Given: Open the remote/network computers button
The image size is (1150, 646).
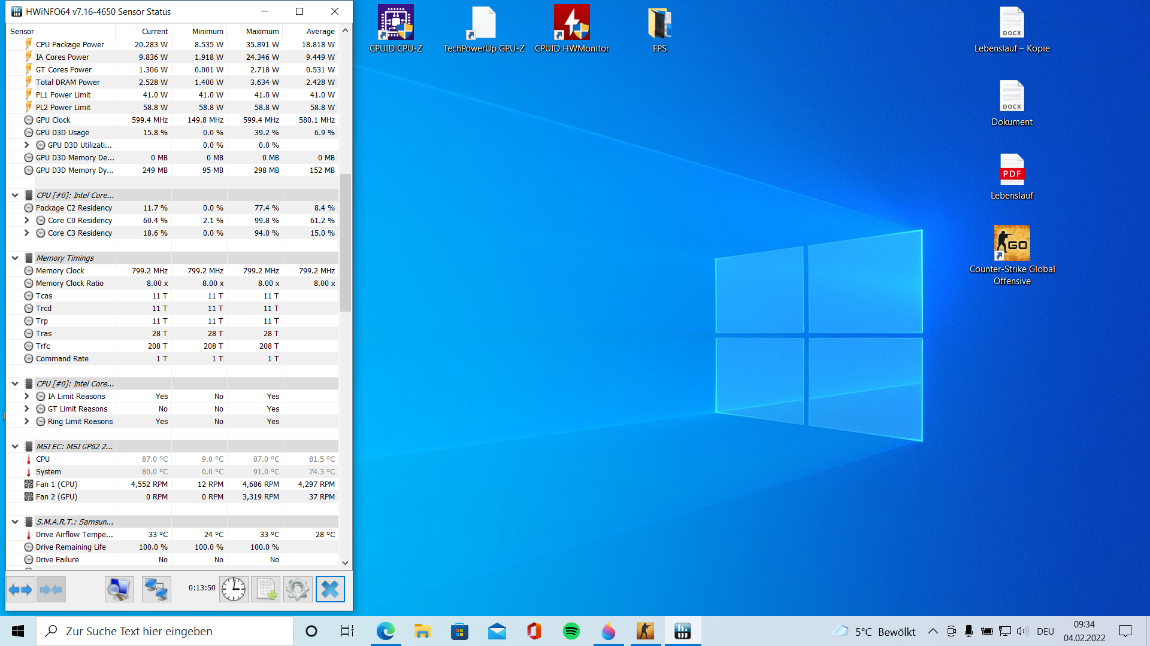Looking at the screenshot, I should tap(156, 590).
